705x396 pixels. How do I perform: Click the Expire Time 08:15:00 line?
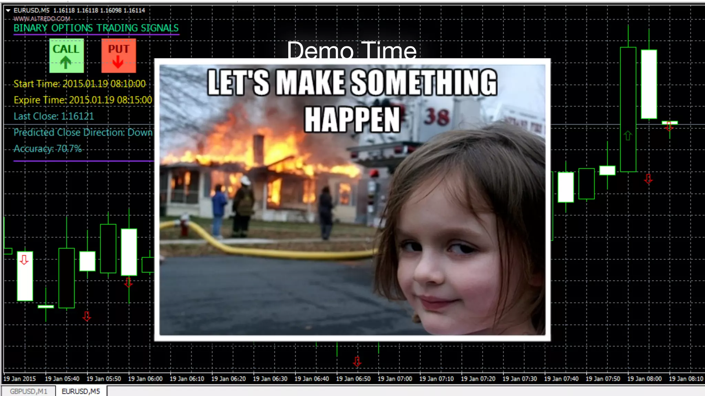[83, 100]
